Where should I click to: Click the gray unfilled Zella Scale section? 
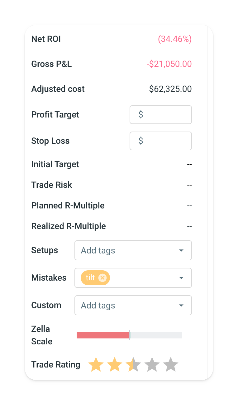156,335
